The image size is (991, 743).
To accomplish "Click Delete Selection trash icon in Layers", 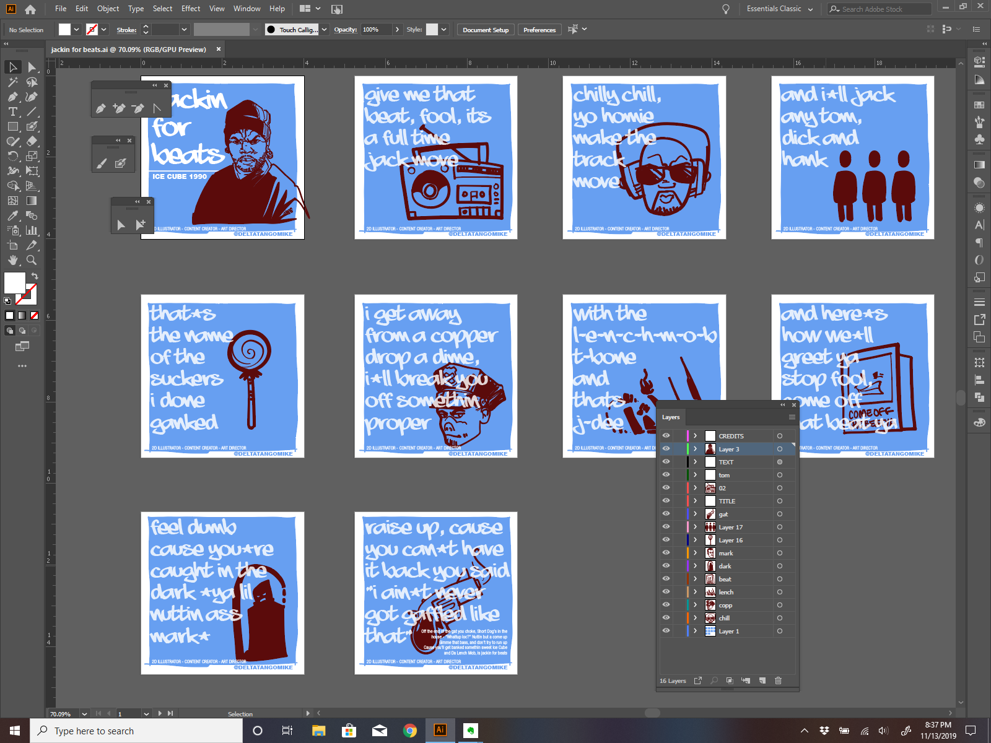I will (x=778, y=680).
